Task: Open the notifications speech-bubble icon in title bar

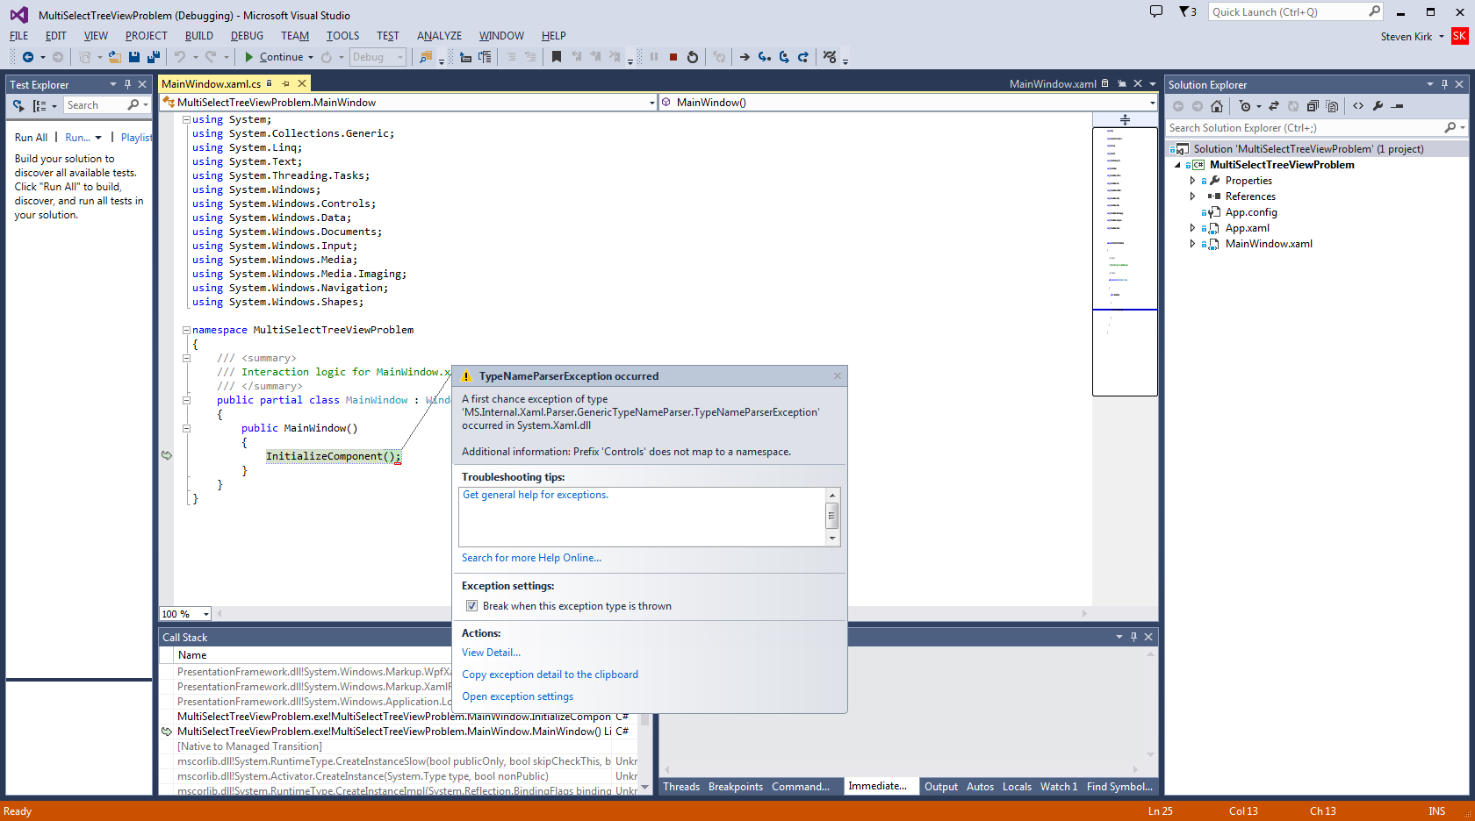Action: tap(1156, 11)
